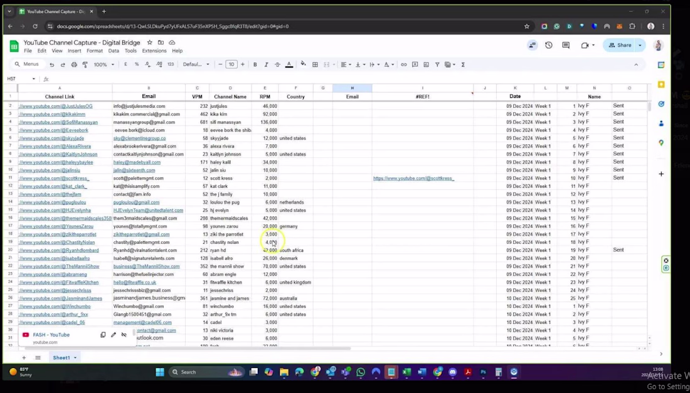Open WhatsApp from the taskbar
The height and width of the screenshot is (393, 690).
(x=361, y=372)
